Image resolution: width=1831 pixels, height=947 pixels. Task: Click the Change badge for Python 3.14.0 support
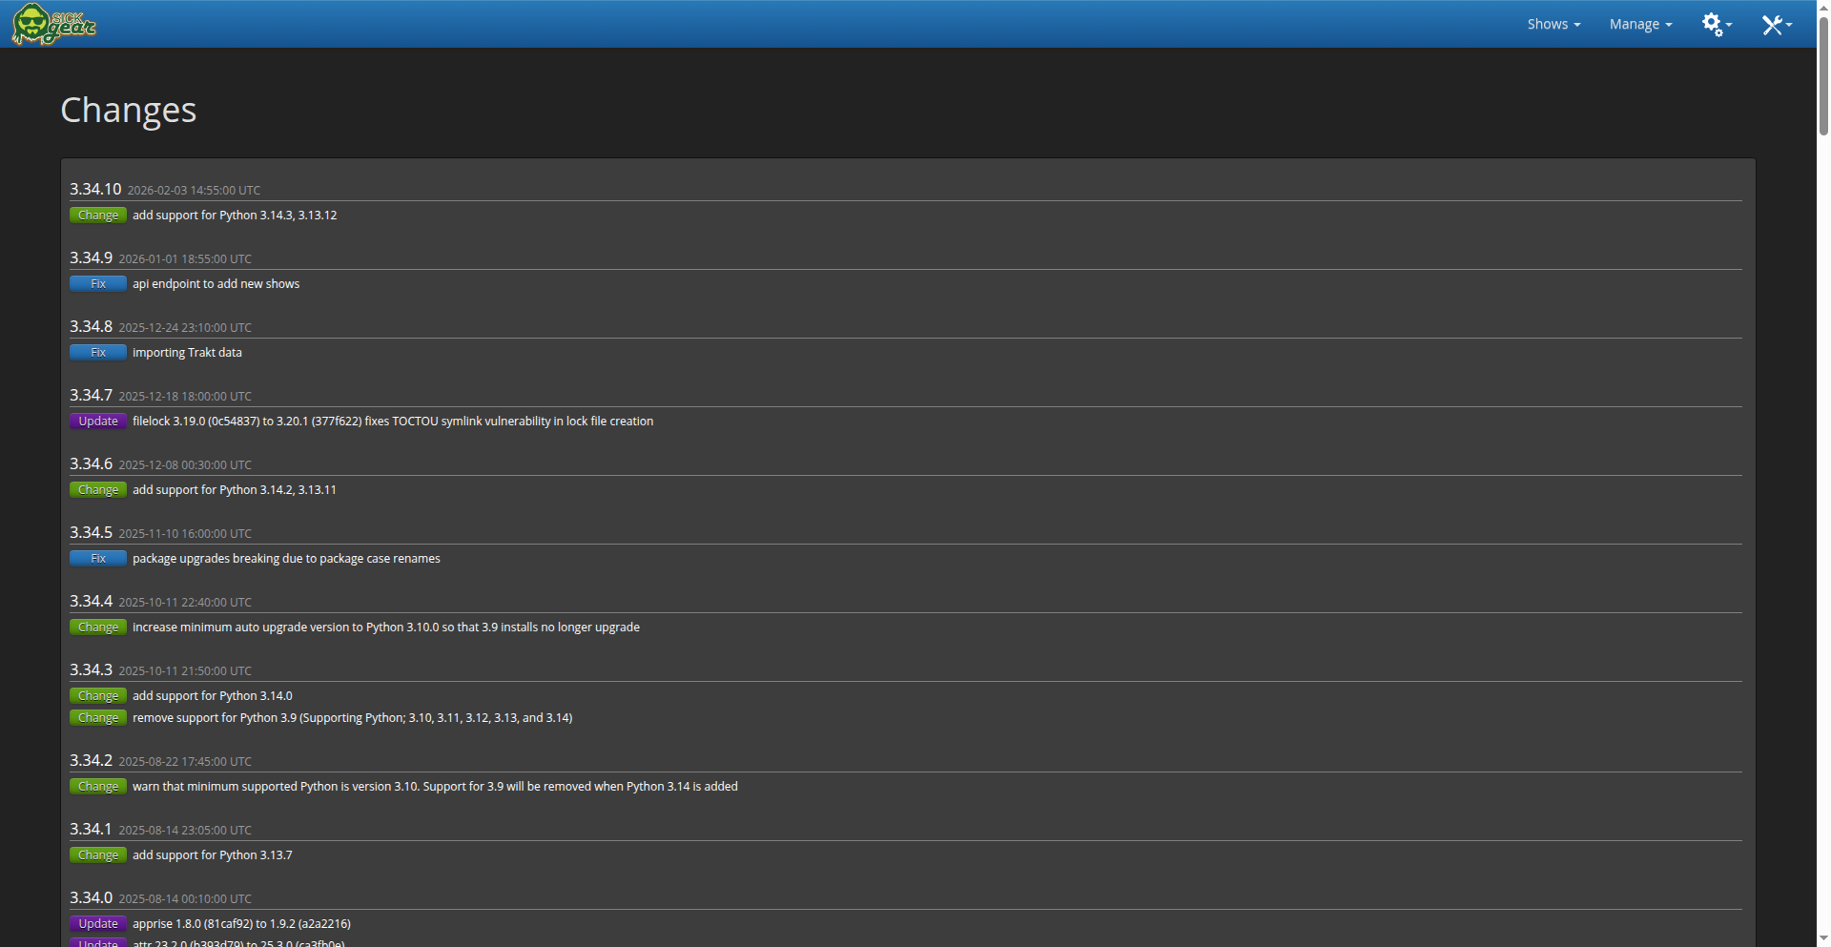[98, 696]
